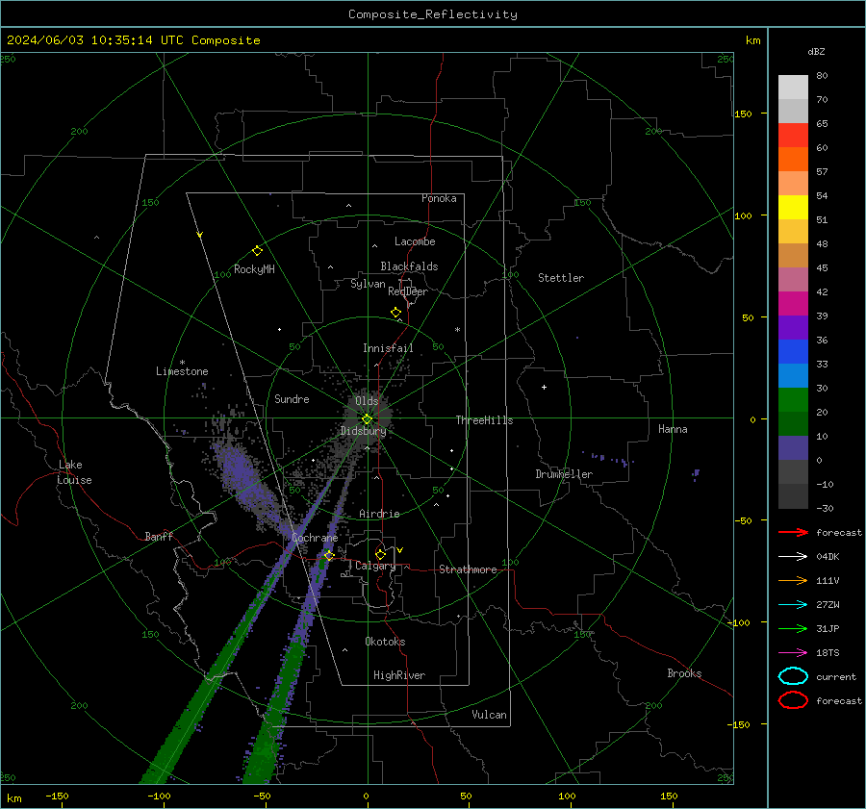Click the white plus marker west of Hanna
Image resolution: width=866 pixels, height=809 pixels.
point(544,387)
